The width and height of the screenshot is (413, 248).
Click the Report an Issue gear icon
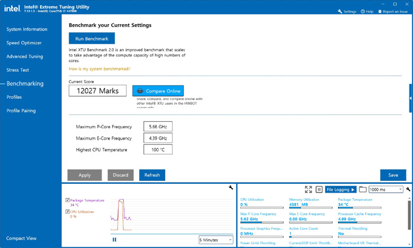pyautogui.click(x=380, y=11)
